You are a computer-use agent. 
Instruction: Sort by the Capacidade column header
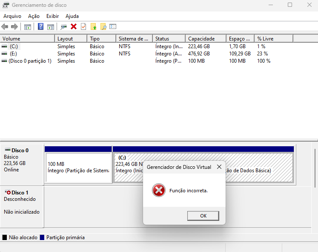[x=206, y=38]
